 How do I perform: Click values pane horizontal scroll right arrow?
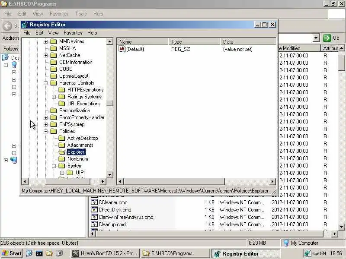tap(272, 181)
